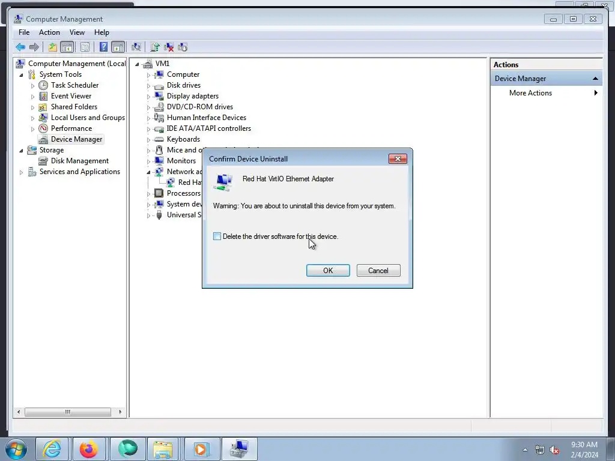Click the Disable device toolbar icon
615x461 pixels.
[183, 47]
